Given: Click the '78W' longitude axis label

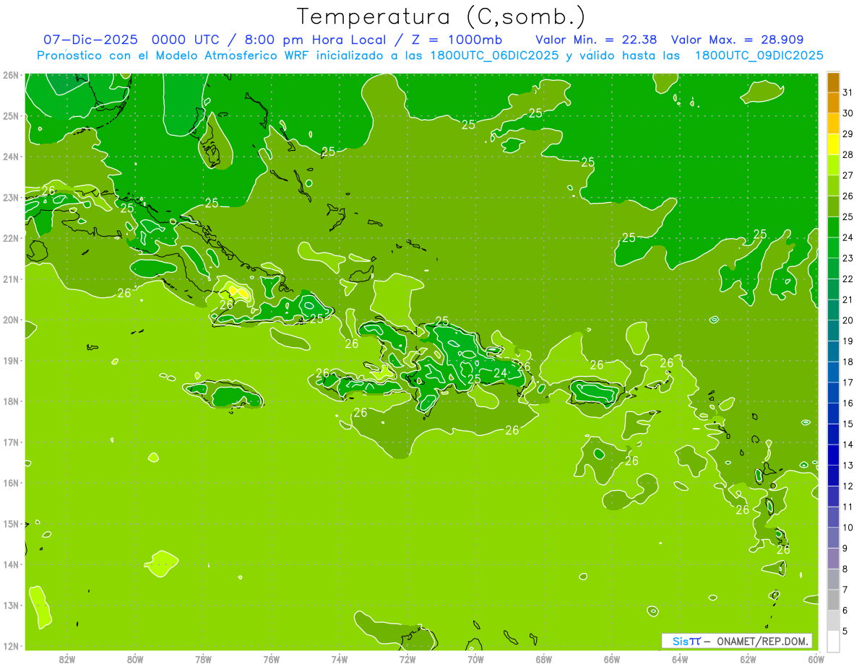Looking at the screenshot, I should click(x=203, y=659).
